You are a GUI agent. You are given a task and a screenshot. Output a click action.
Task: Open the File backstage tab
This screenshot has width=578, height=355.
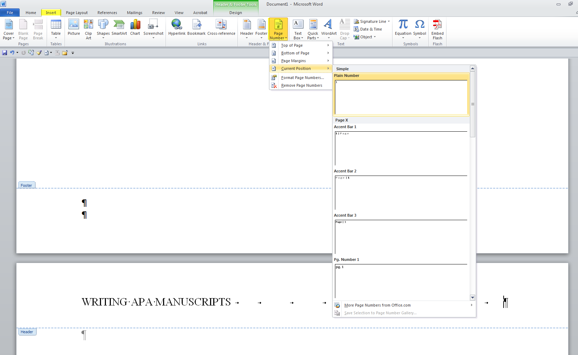10,13
